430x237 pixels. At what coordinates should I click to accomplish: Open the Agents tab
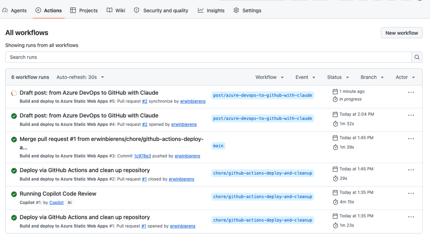click(x=15, y=10)
